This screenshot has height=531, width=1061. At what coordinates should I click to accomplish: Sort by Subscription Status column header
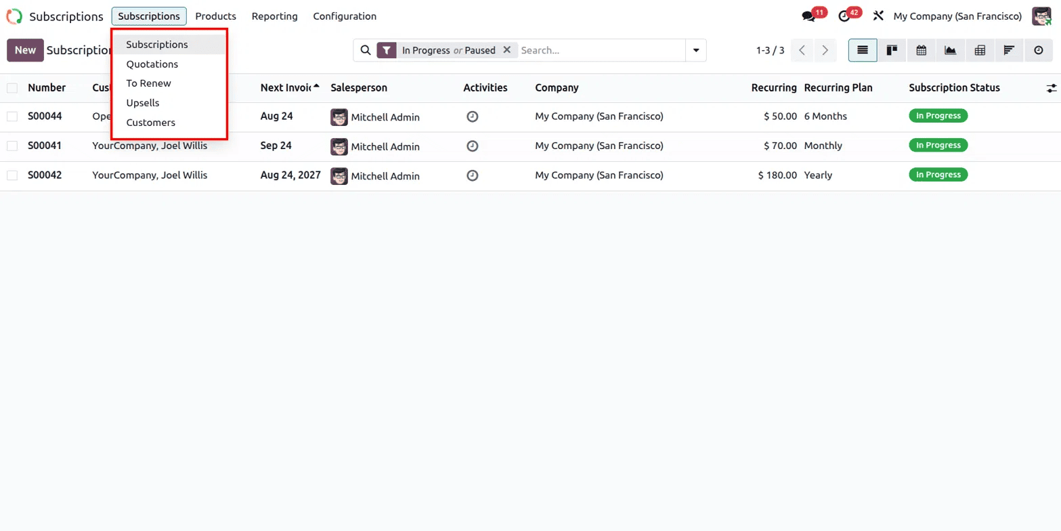point(954,88)
